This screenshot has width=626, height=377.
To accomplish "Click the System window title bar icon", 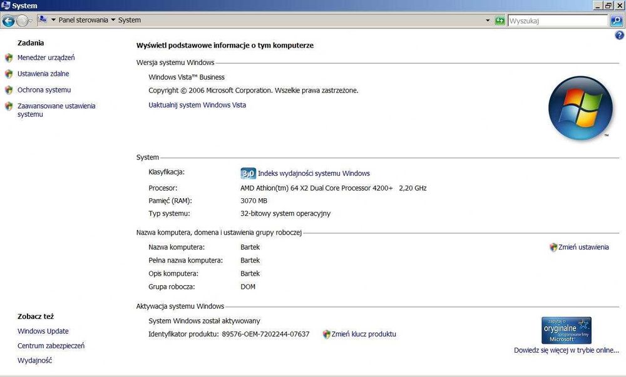I will tap(6, 5).
